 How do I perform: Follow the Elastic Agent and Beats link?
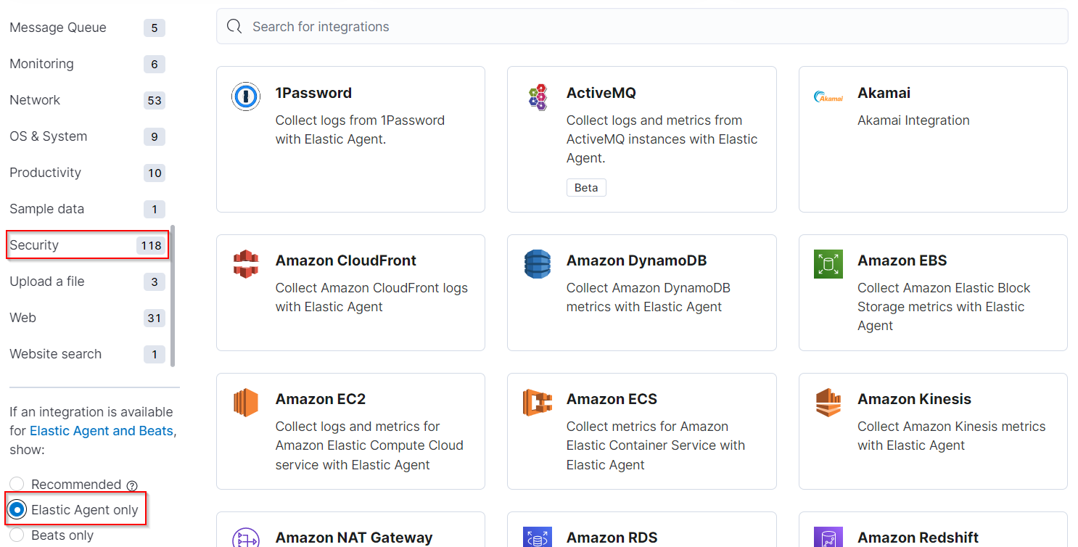click(101, 431)
